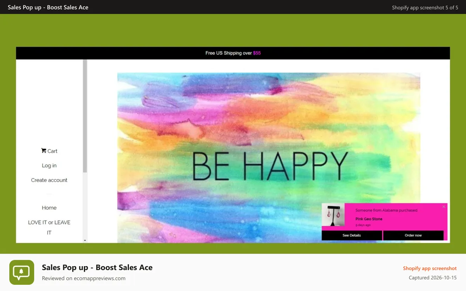Click the sidebar scrollbar down arrow

pyautogui.click(x=85, y=241)
